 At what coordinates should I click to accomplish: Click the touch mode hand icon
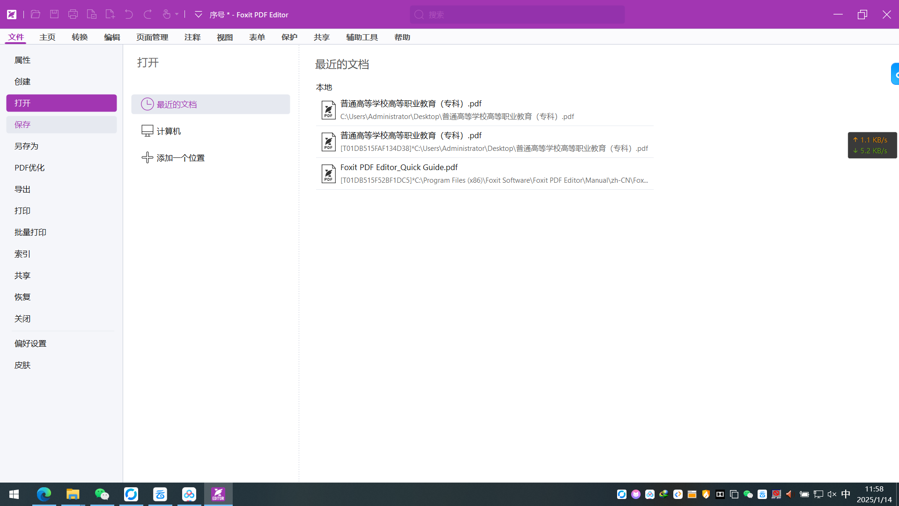click(x=167, y=15)
